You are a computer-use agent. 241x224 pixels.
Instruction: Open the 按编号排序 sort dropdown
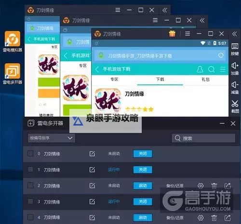(51, 138)
